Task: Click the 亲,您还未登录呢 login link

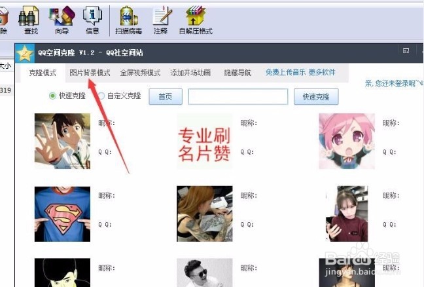Action: (x=394, y=83)
